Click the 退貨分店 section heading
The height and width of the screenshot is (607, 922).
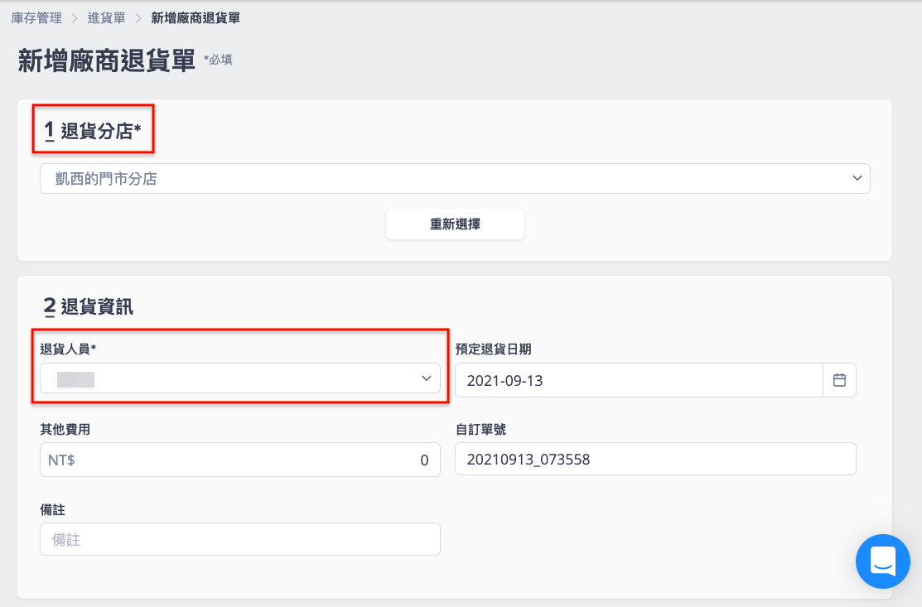[x=93, y=131]
